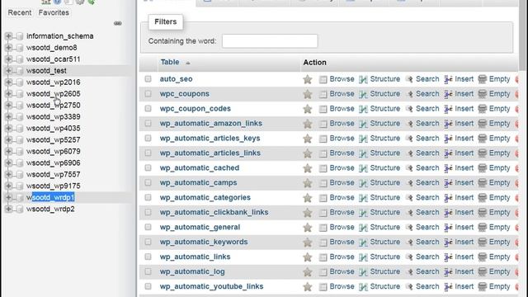The image size is (528, 297).
Task: Add auto_seo table to favorites star
Action: pos(307,79)
